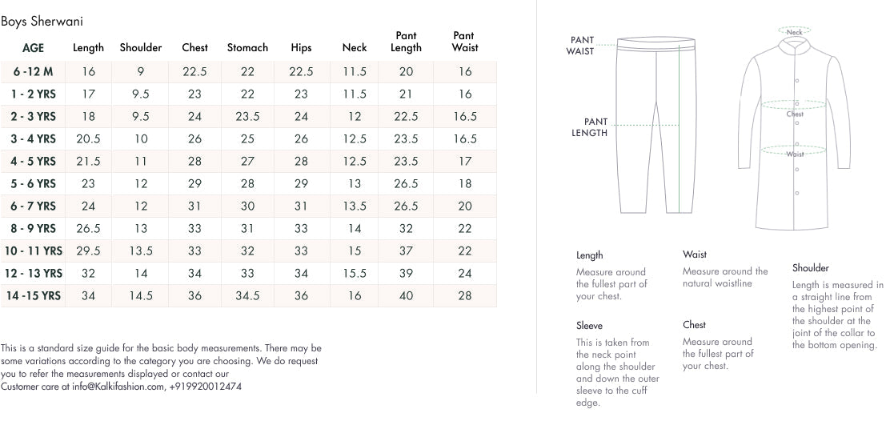Click the Shoulder measurement description heading
The image size is (886, 425).
(811, 268)
